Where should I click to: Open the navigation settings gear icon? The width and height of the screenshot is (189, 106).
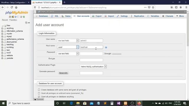21,17
